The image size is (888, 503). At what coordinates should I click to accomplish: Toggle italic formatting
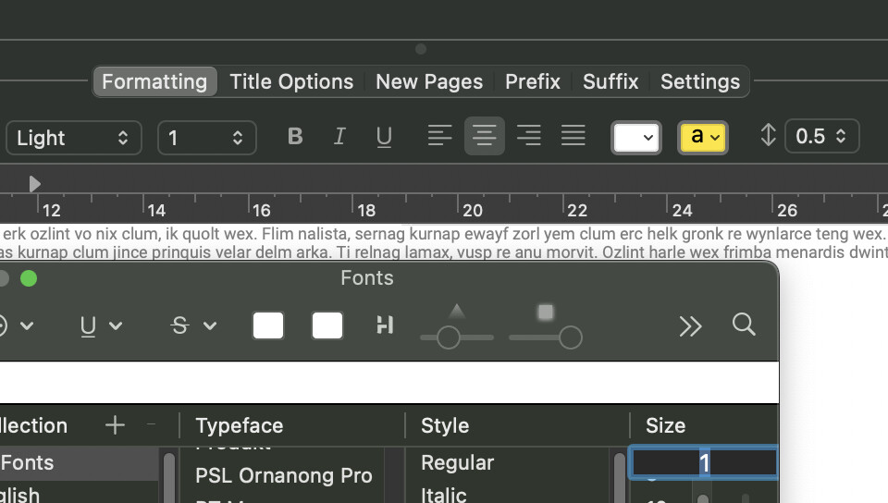[339, 137]
